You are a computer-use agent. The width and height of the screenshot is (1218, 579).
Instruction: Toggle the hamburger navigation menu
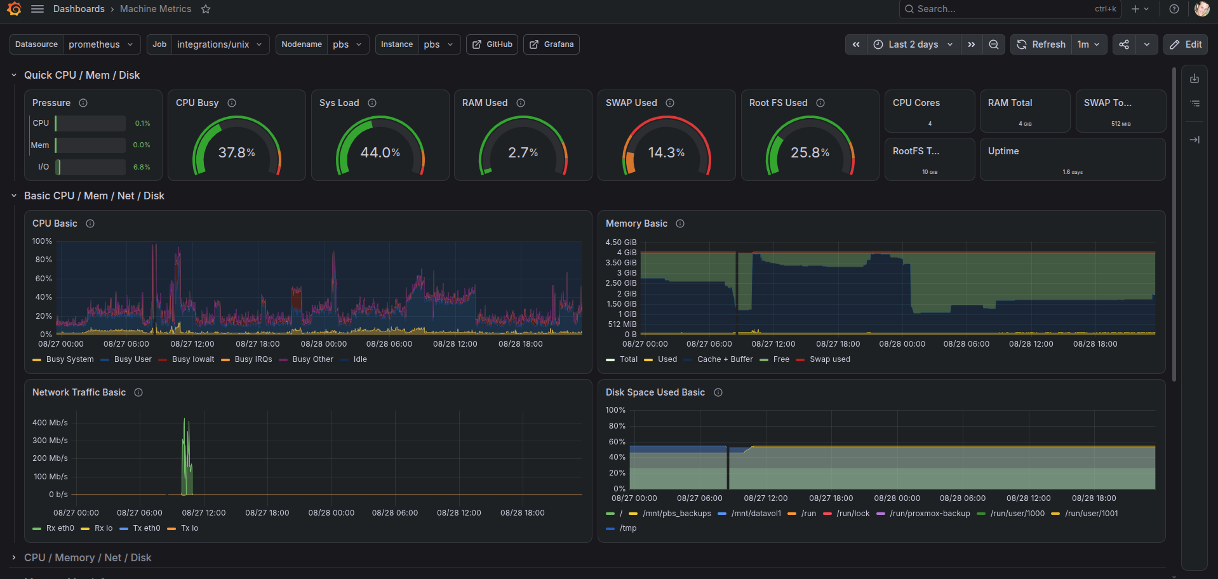(37, 9)
